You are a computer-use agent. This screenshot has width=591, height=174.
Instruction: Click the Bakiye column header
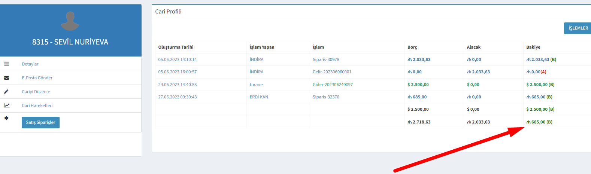pyautogui.click(x=533, y=47)
